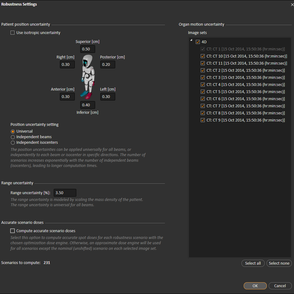
Task: Click the patient orientation figure icon
Action: [x=88, y=77]
